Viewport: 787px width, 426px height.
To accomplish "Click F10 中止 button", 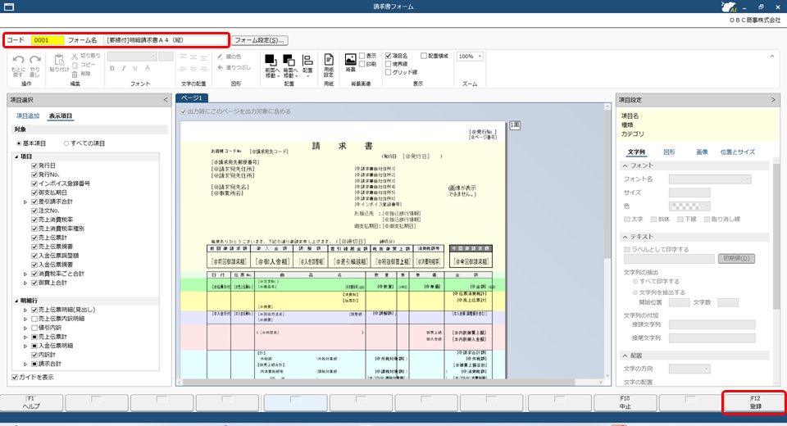I will tap(625, 403).
